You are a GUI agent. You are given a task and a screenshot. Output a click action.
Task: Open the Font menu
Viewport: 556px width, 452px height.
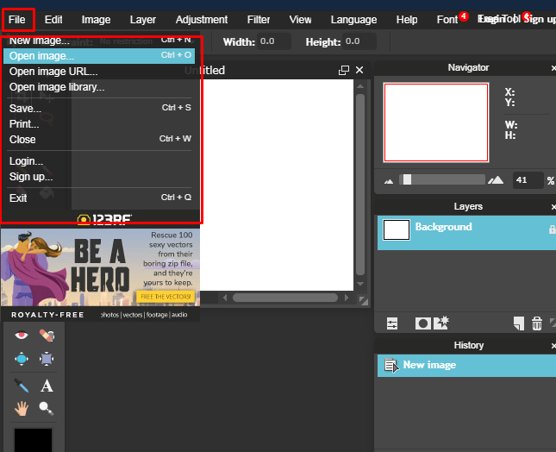coord(447,20)
